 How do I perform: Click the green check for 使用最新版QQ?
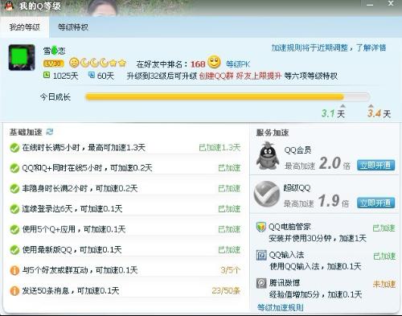(14, 250)
